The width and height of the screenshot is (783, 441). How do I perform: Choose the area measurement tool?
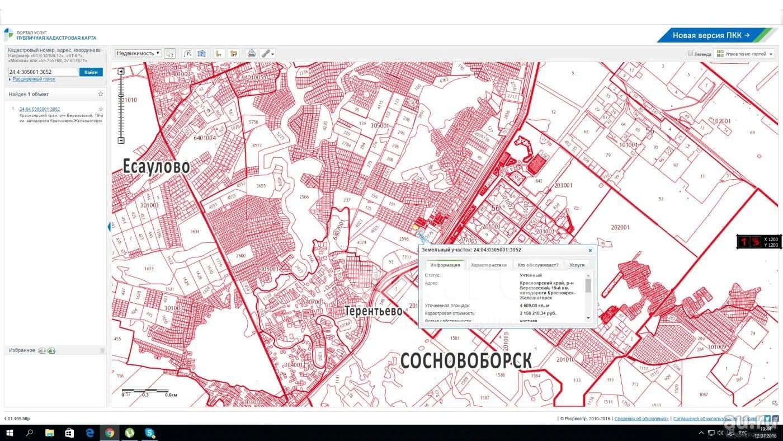click(x=234, y=53)
